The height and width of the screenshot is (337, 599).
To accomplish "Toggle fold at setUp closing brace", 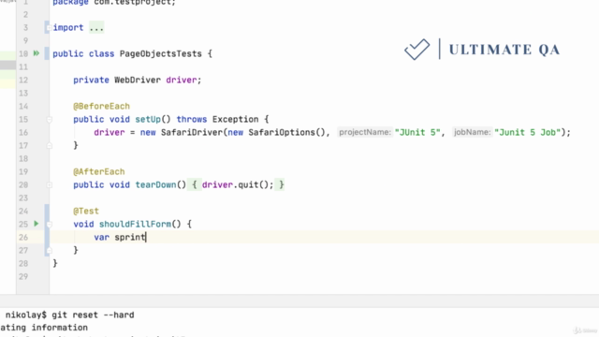I will pyautogui.click(x=50, y=146).
